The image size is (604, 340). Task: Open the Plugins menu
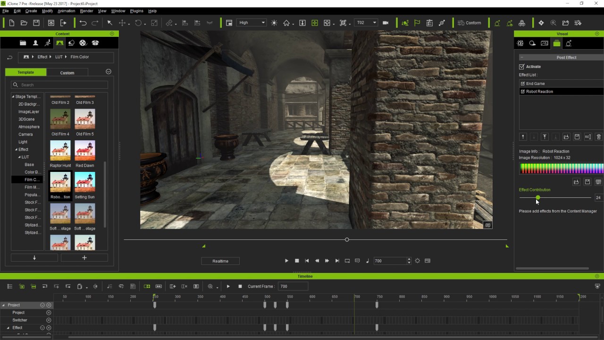pos(136,11)
